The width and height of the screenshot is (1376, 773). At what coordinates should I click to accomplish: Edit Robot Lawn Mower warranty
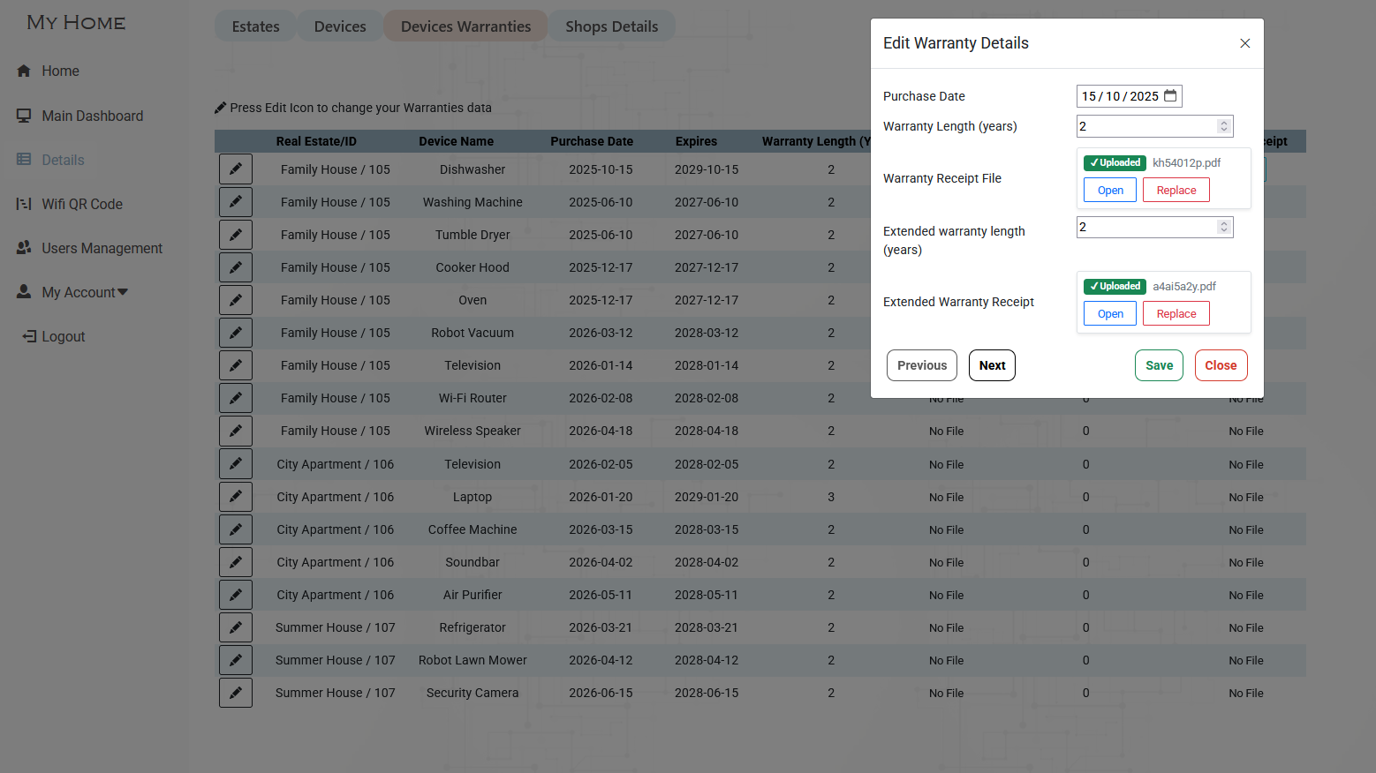[x=236, y=660]
